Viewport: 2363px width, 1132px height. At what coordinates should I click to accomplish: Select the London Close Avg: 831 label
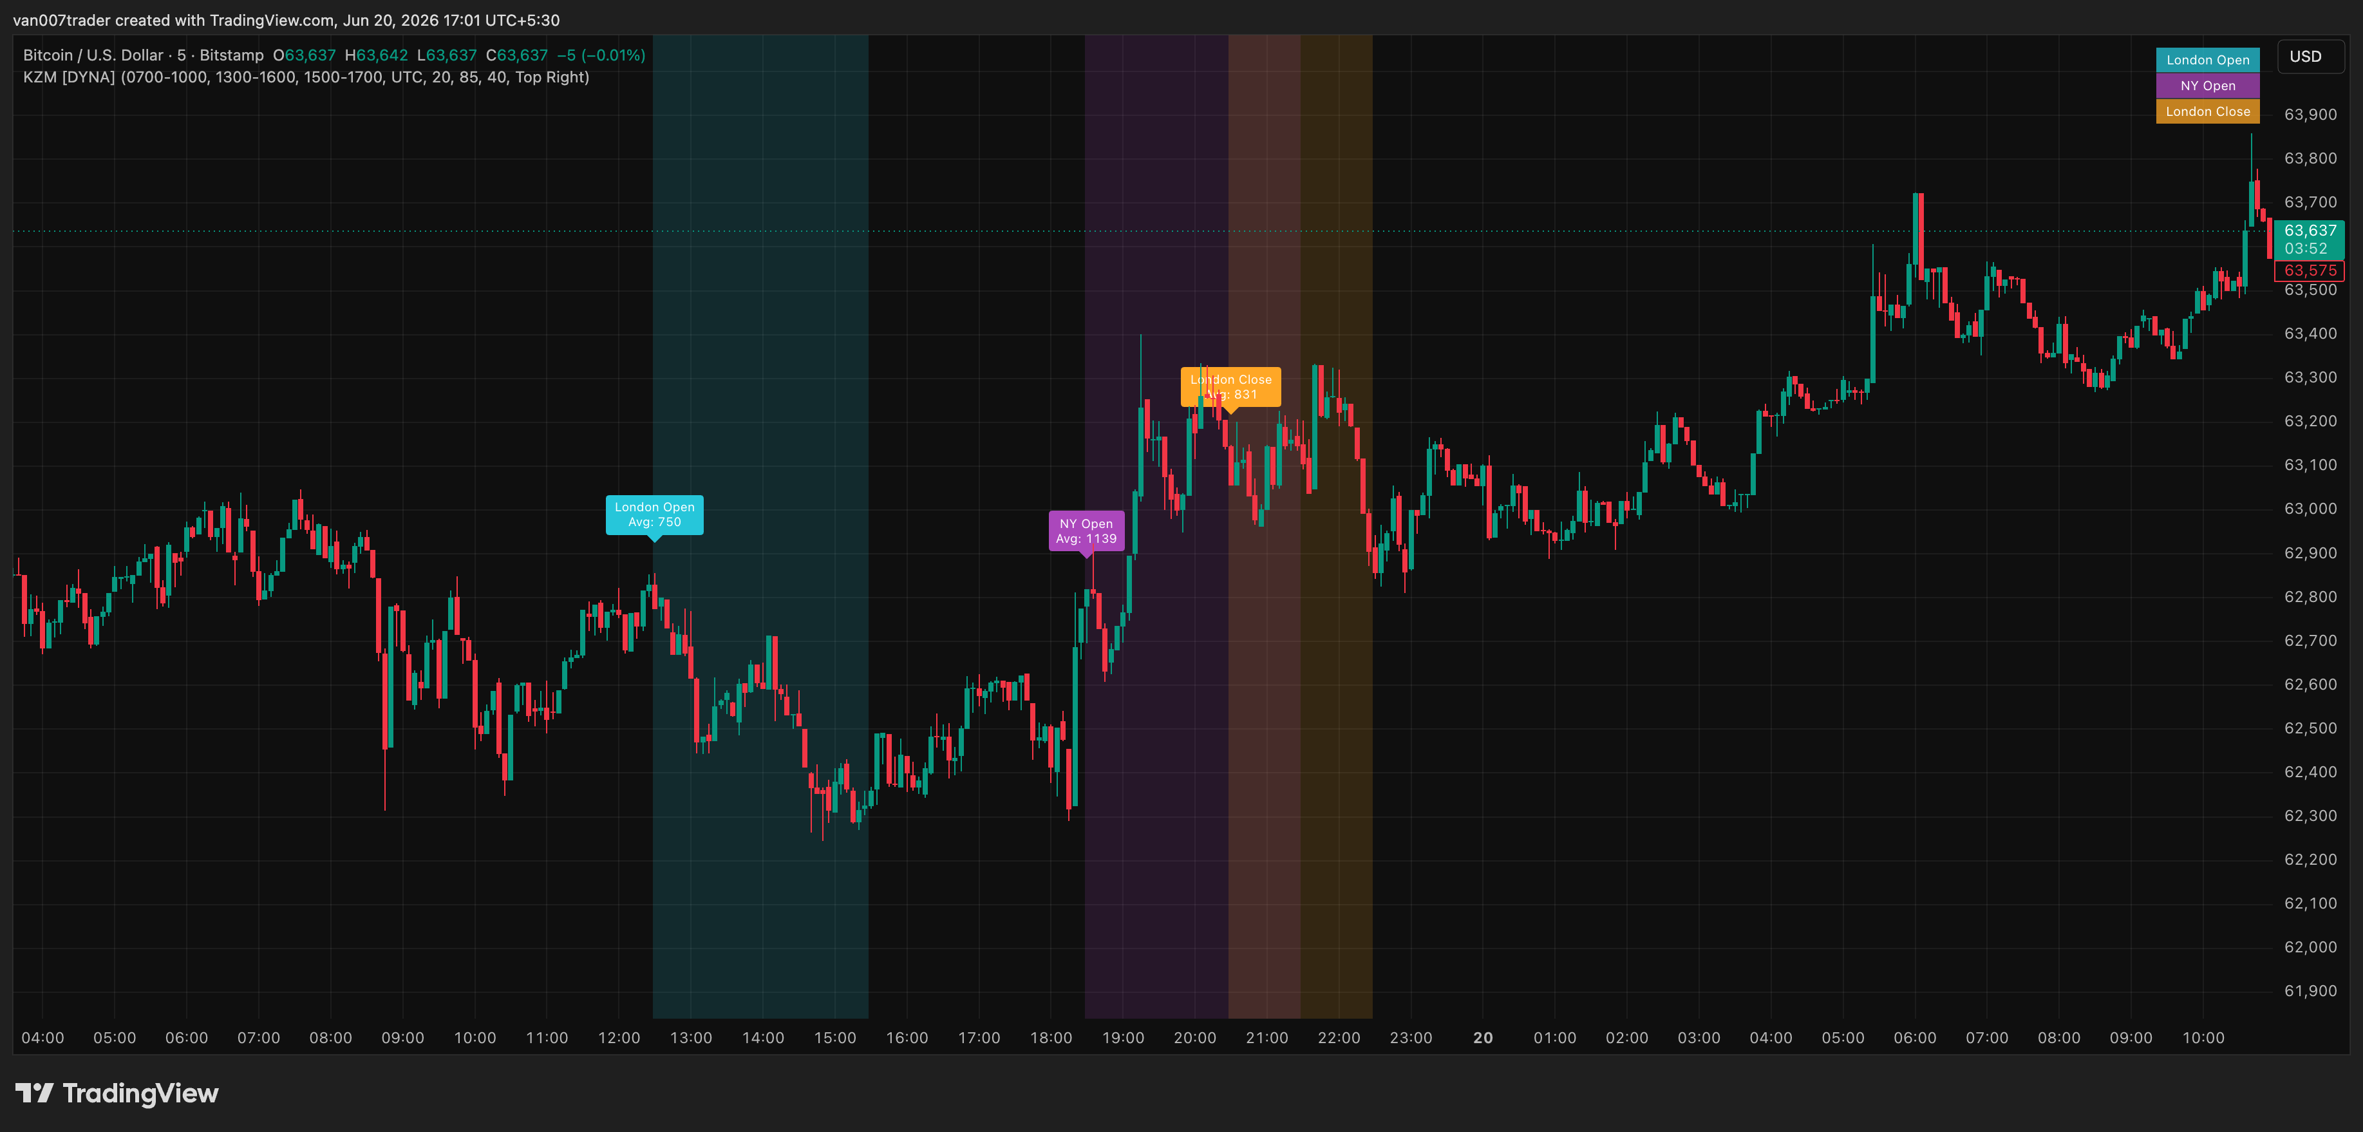1230,387
